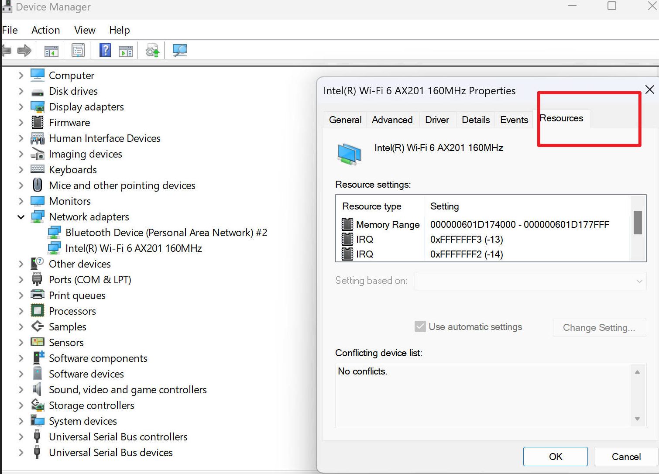Viewport: 659px width, 474px height.
Task: Click the Monitors category icon
Action: (x=38, y=201)
